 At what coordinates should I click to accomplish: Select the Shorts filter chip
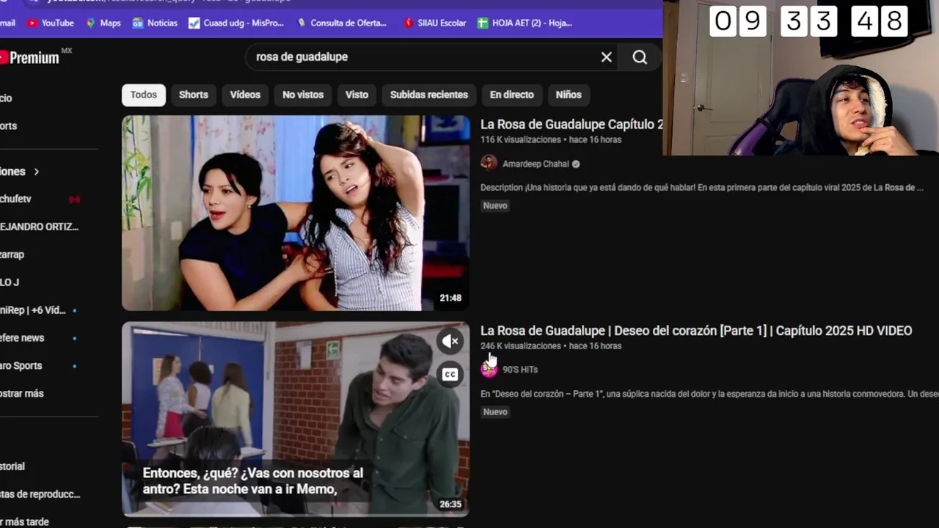pyautogui.click(x=194, y=95)
